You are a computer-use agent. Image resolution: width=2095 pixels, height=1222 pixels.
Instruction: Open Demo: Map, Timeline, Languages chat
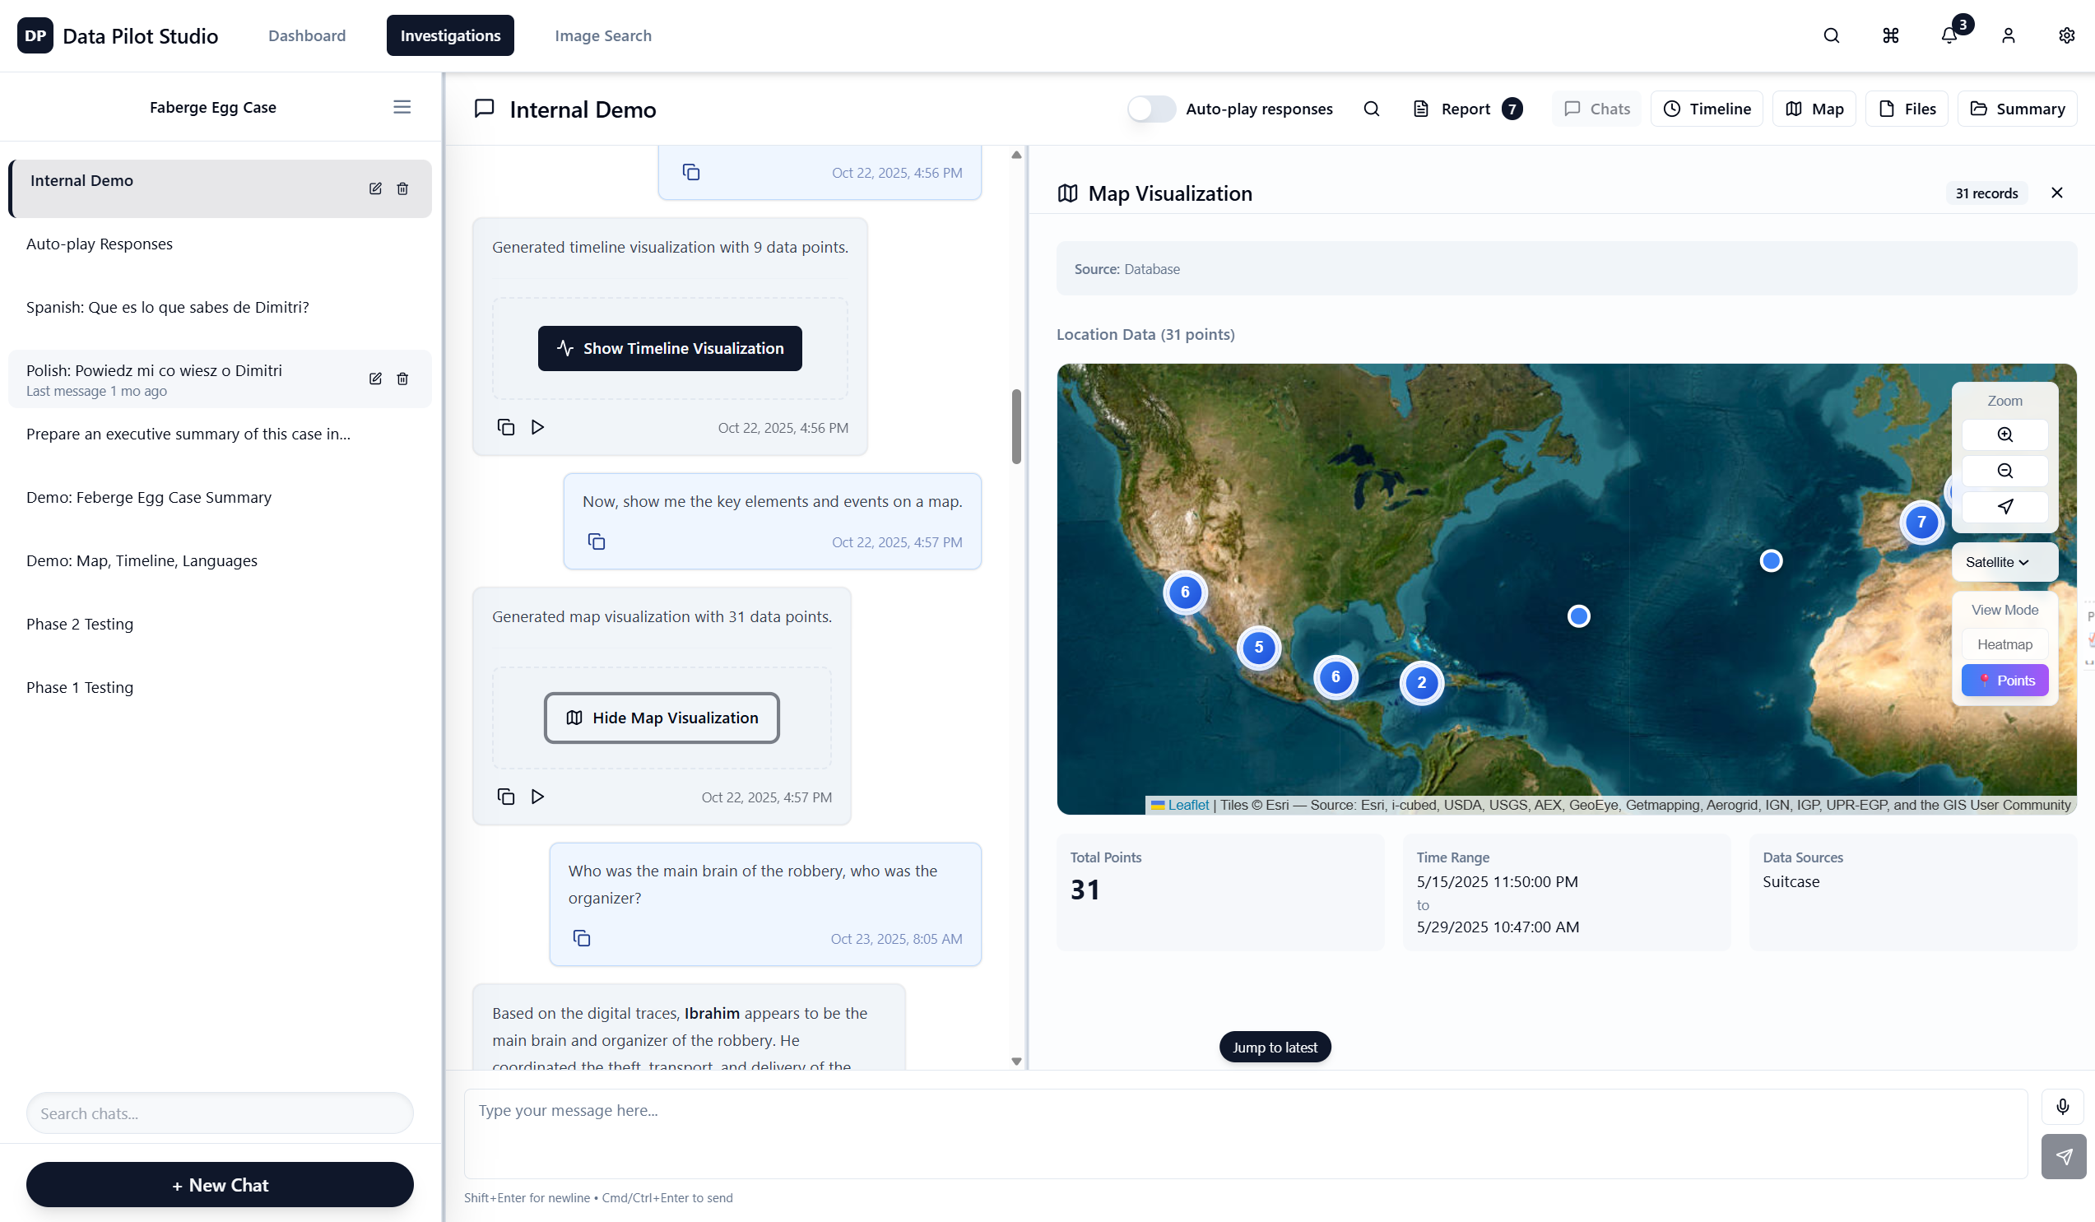pyautogui.click(x=220, y=560)
